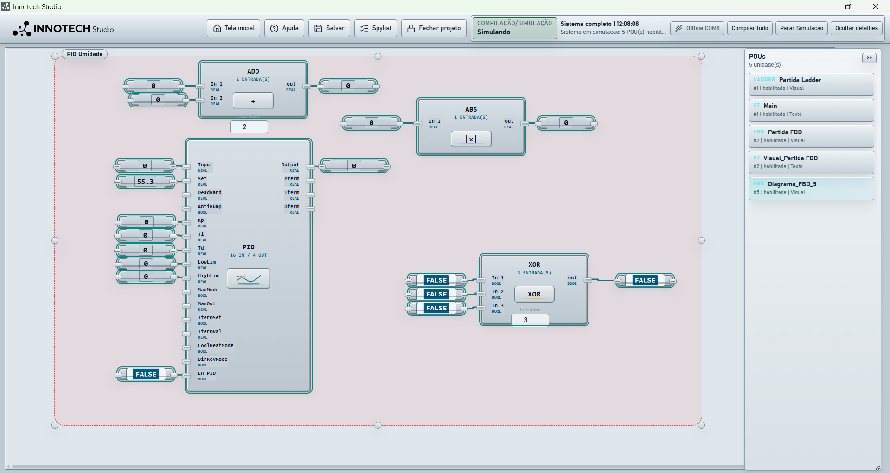Viewport: 890px width, 473px height.
Task: Click the PID Ti value node
Action: coord(145,235)
